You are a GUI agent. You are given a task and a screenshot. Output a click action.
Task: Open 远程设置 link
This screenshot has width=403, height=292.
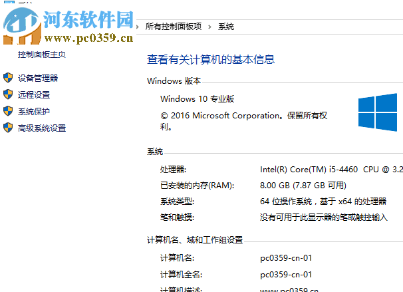(x=34, y=94)
